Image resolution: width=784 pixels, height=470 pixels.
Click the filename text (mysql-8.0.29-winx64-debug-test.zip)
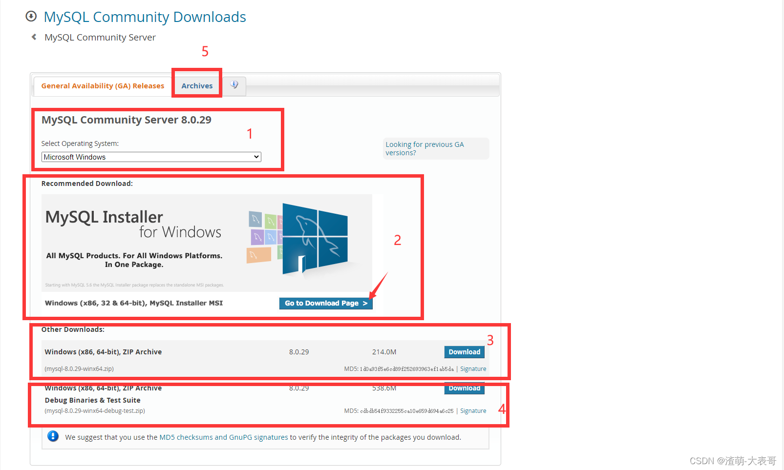[x=95, y=411]
